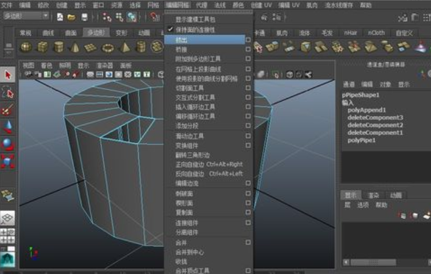The height and width of the screenshot is (274, 431).
Task: Activate the Lasso select tool
Action: (x=7, y=92)
